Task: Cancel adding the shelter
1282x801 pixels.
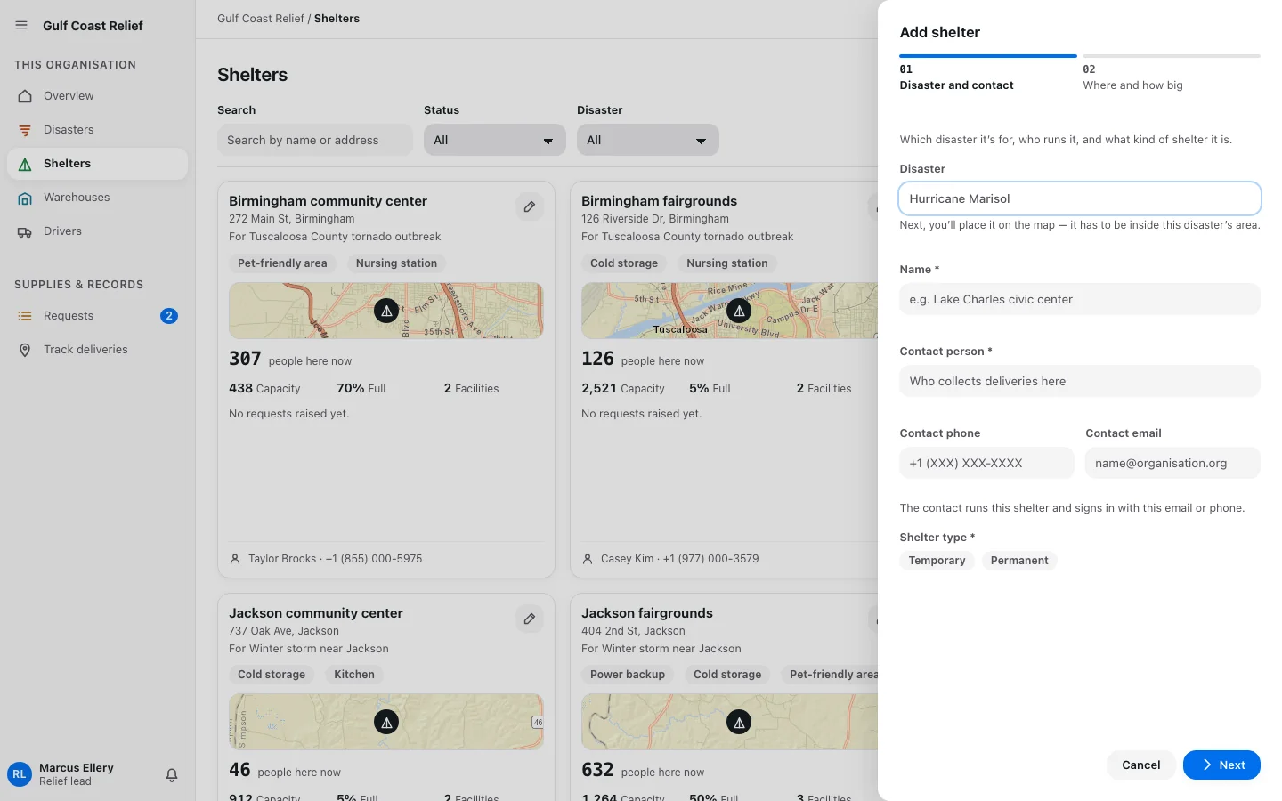Action: [1141, 765]
